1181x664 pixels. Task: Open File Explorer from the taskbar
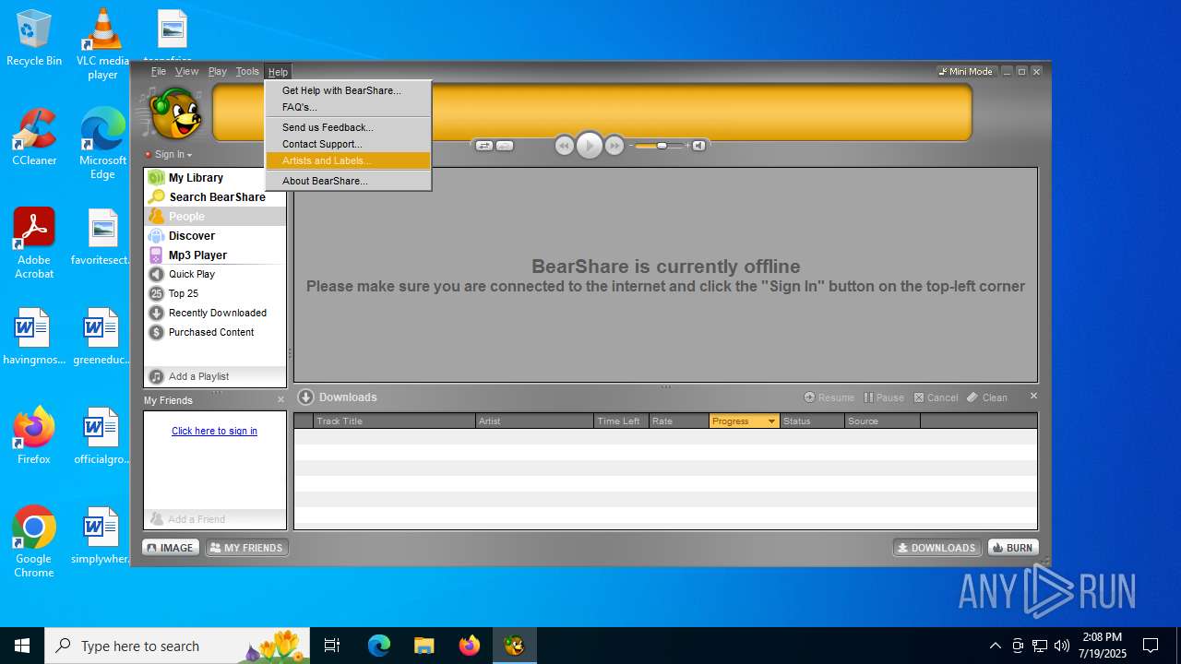[423, 646]
